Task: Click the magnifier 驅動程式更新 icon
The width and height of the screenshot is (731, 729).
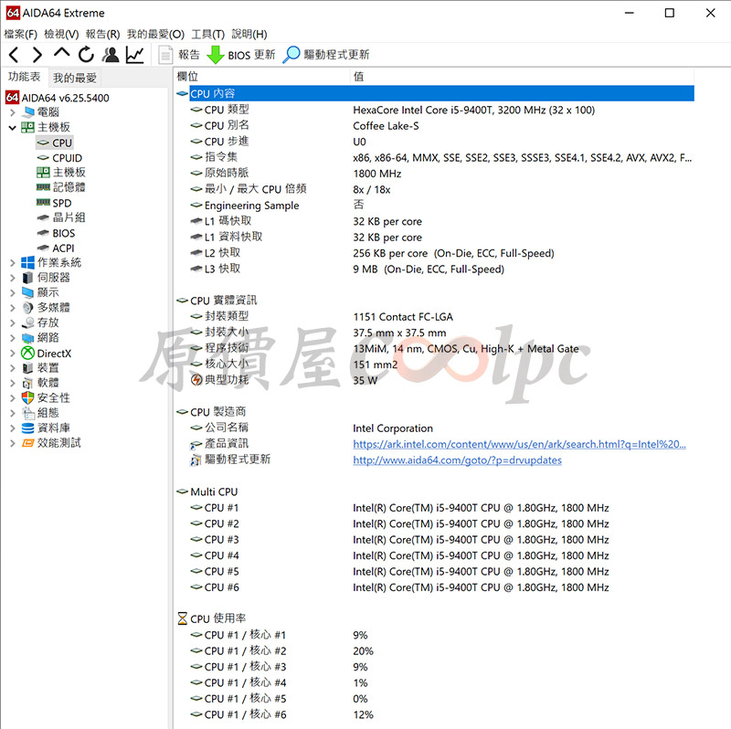Action: [291, 55]
